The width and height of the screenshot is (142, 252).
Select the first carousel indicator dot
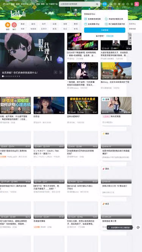pos(3,76)
